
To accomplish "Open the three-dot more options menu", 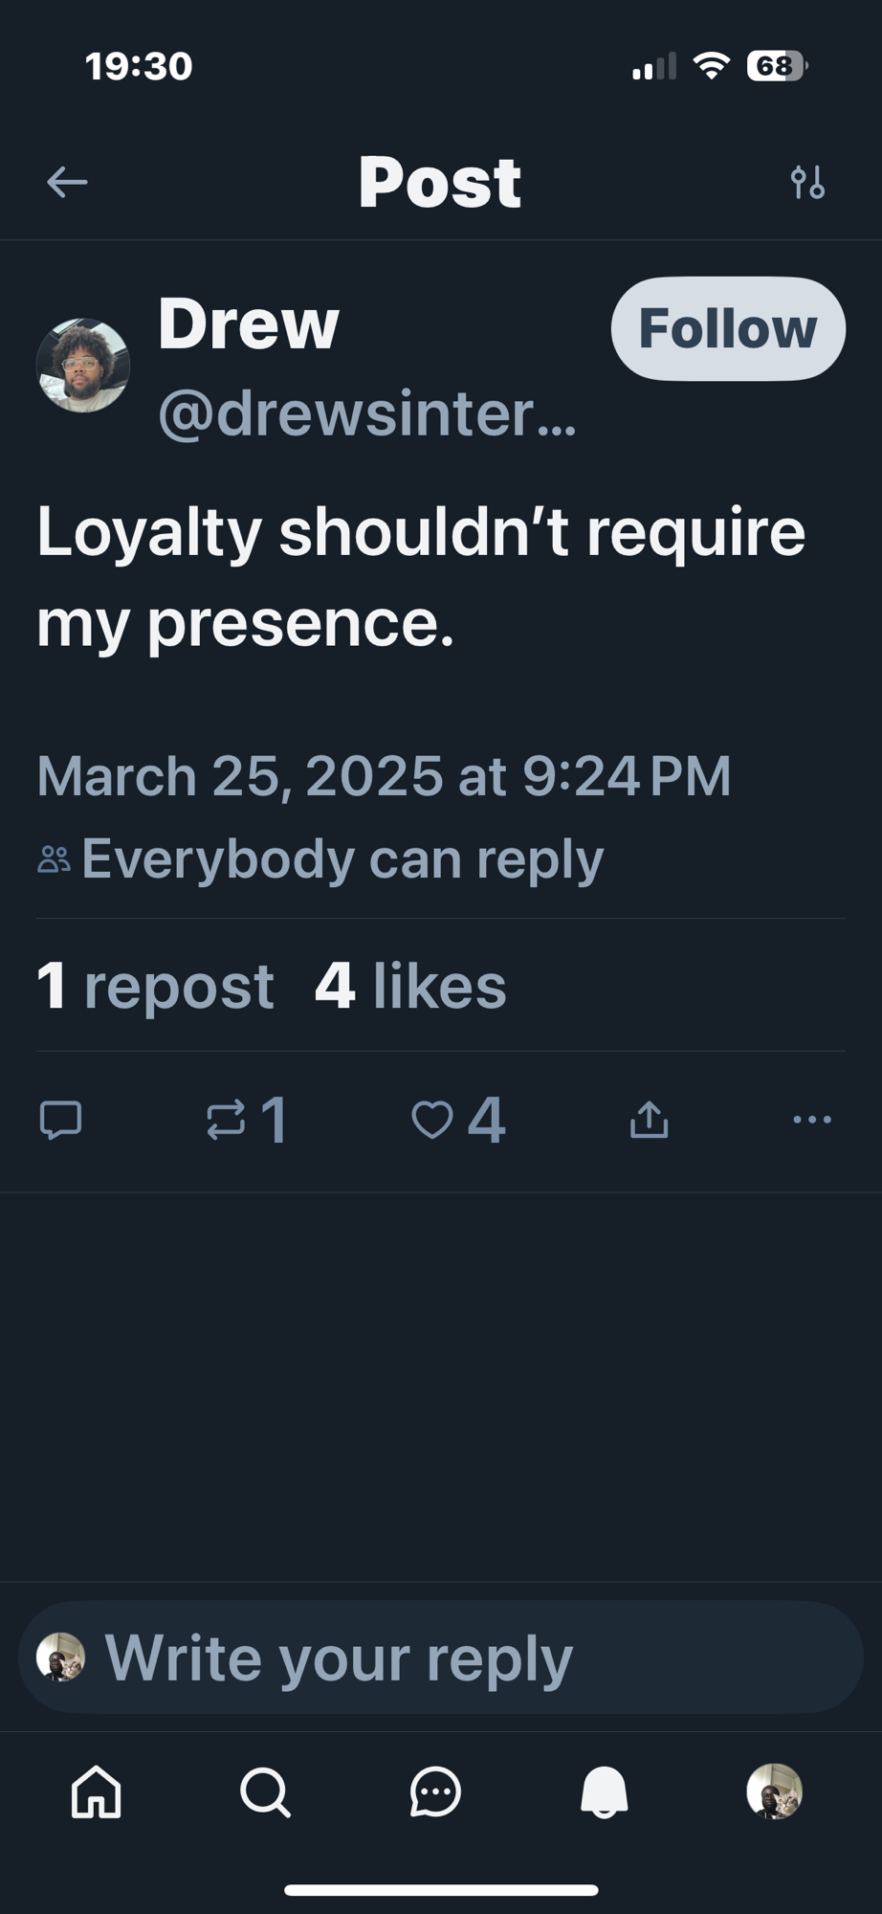I will (811, 1119).
